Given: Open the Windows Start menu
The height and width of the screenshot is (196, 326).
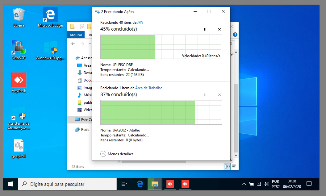Looking at the screenshot, I should click(10, 184).
